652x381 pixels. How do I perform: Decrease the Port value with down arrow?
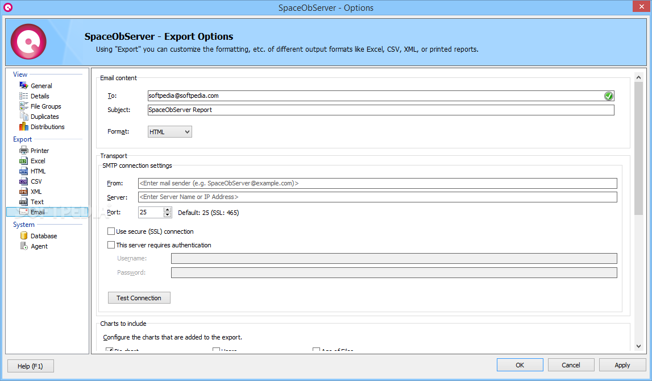click(168, 215)
